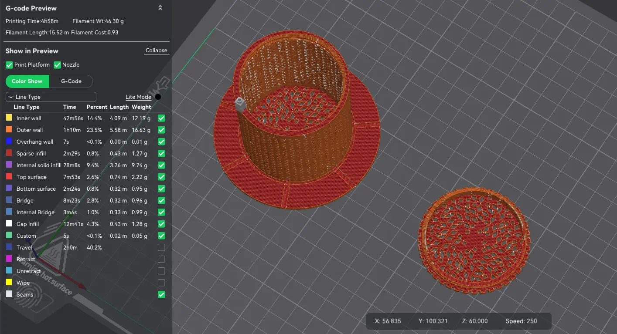Click the Speed: 250 readout
This screenshot has height=334, width=617.
[x=521, y=321]
